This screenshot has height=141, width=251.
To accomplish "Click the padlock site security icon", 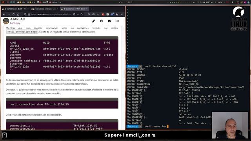I will coord(29,14).
